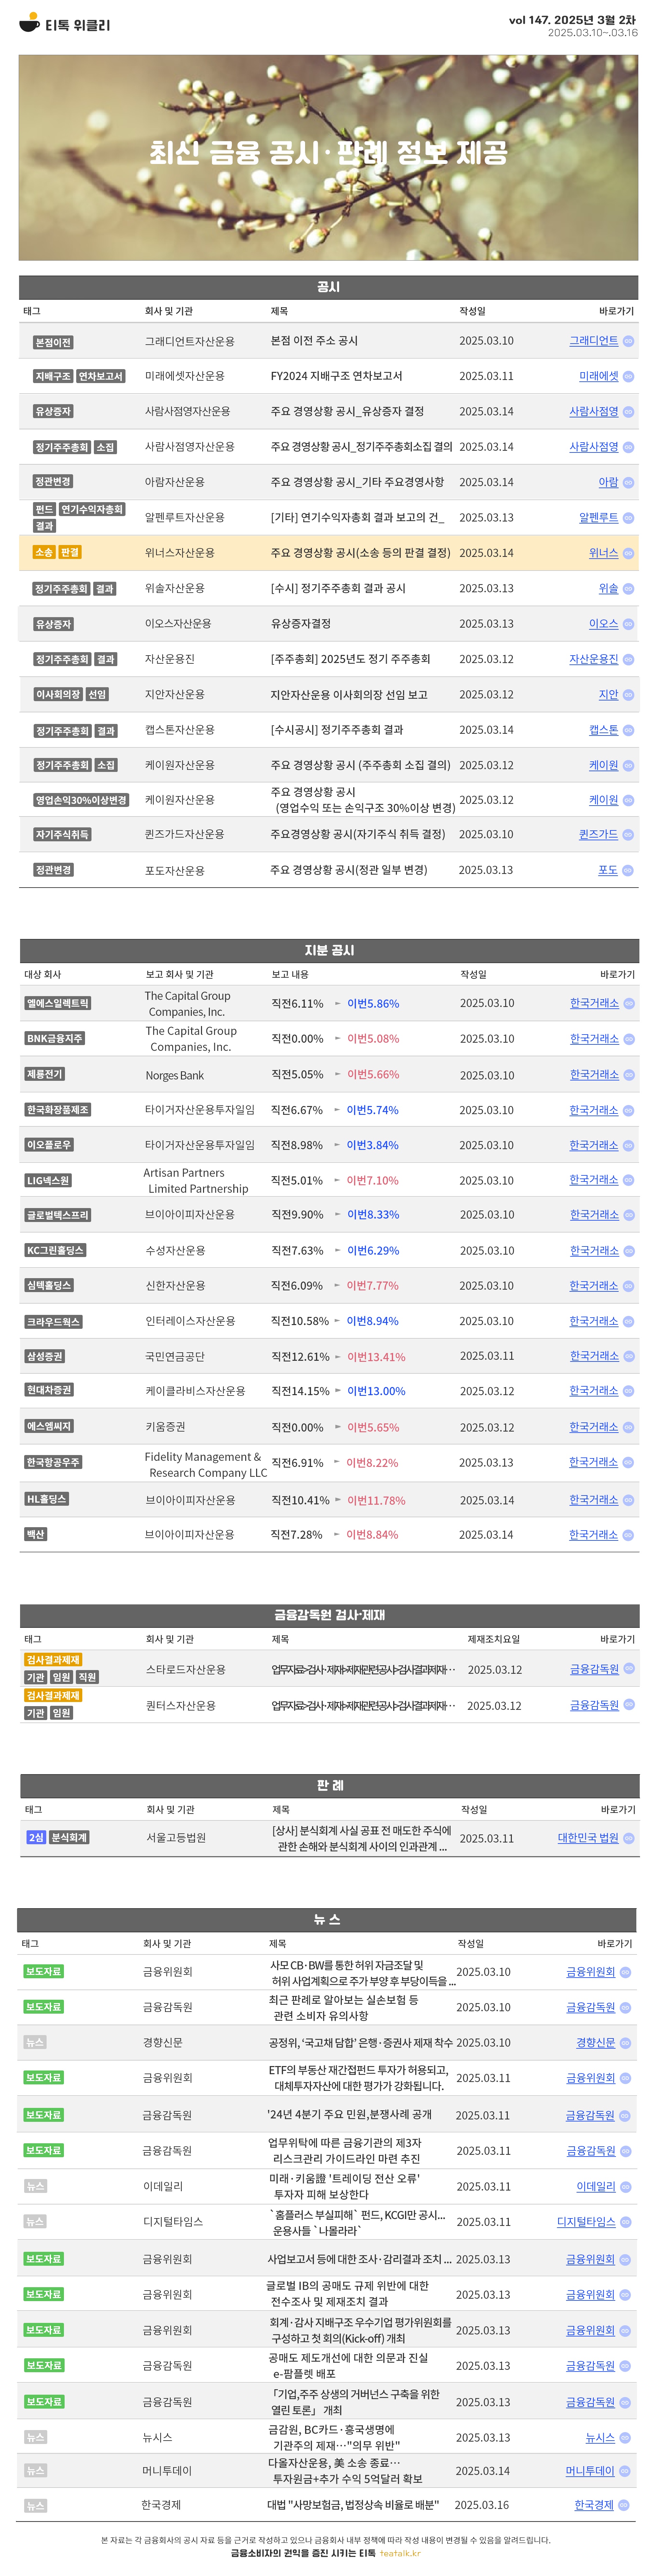Click 'vol 147. 2025년 3월 2차' header text
This screenshot has width=653, height=2576.
572,20
